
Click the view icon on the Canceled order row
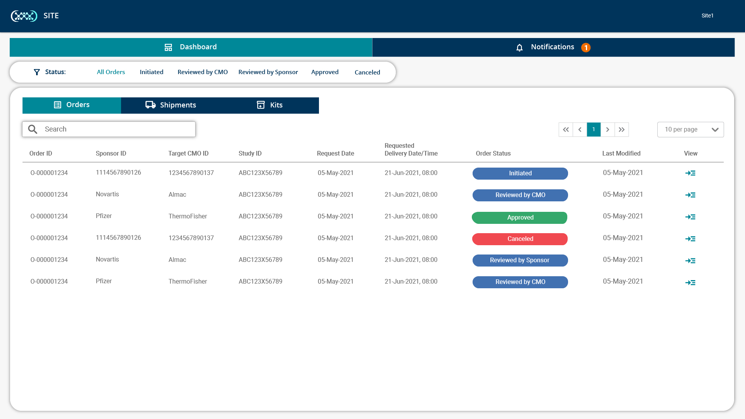691,239
